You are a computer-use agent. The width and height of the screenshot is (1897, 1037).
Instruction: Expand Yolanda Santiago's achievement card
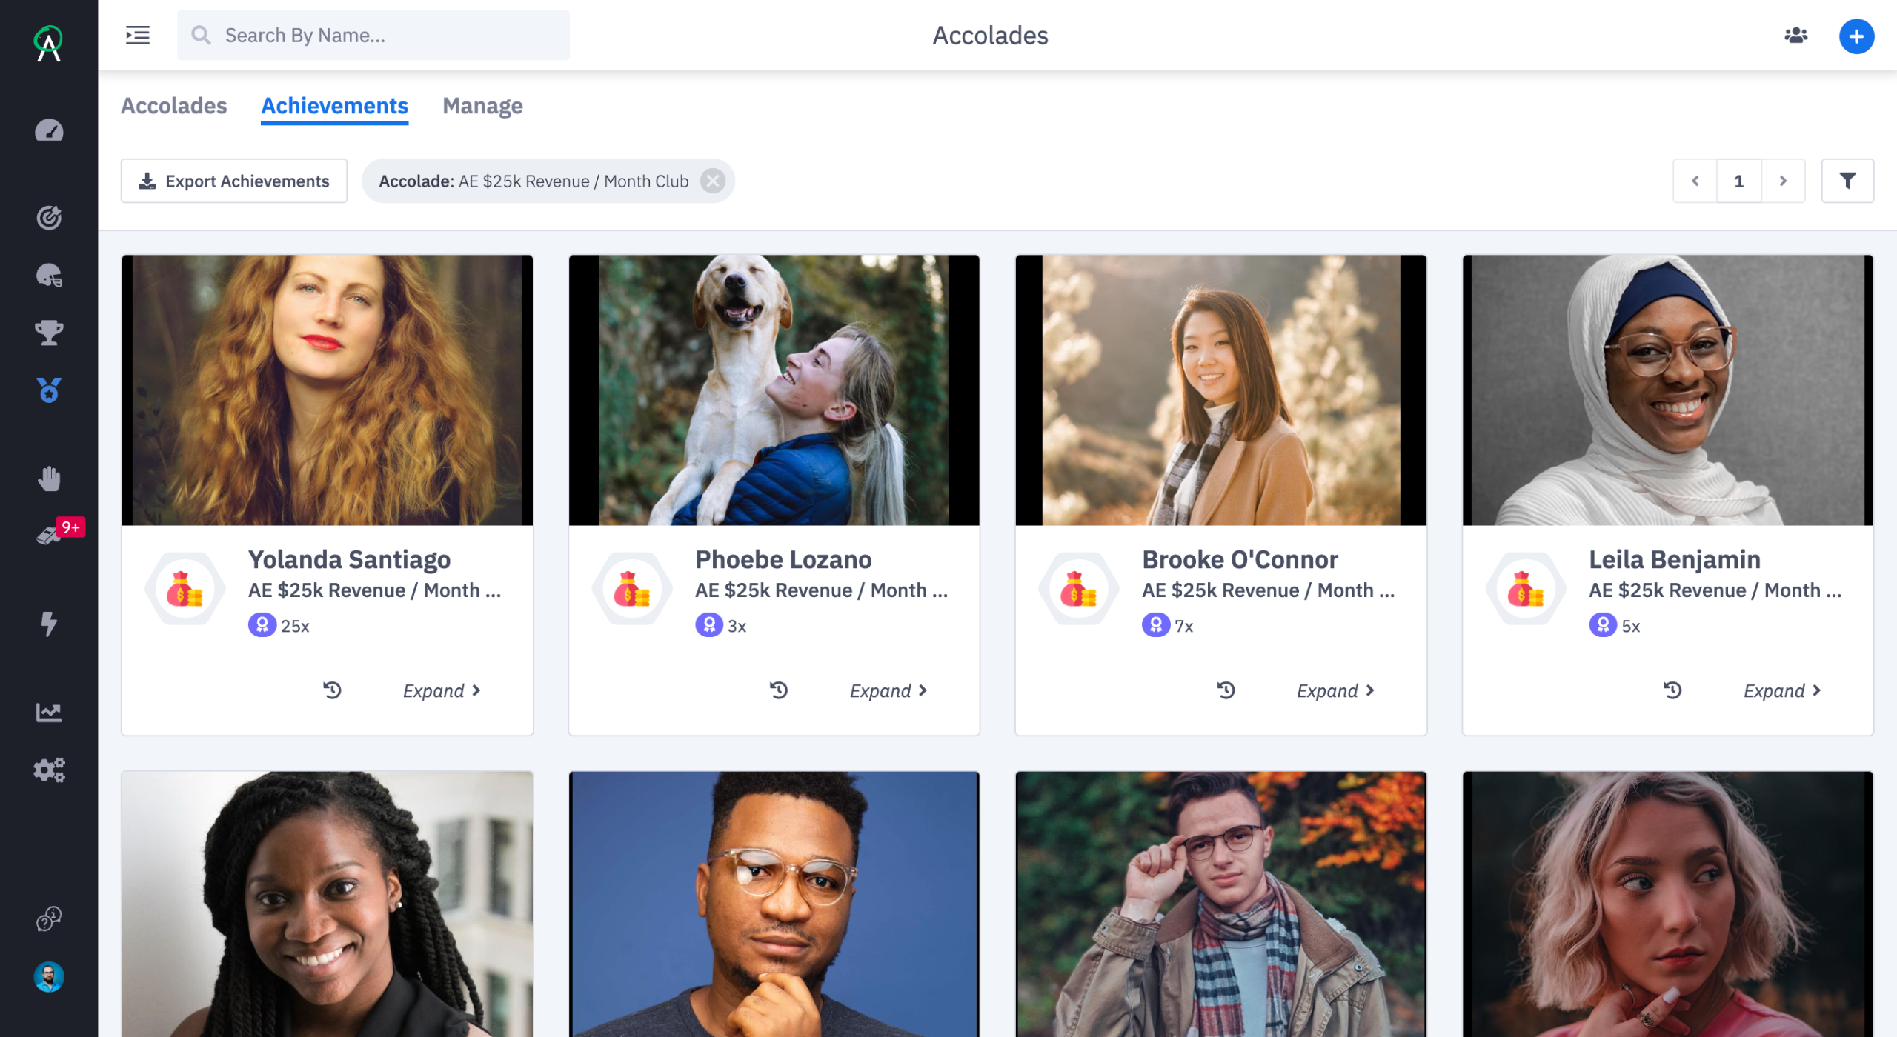click(x=442, y=690)
